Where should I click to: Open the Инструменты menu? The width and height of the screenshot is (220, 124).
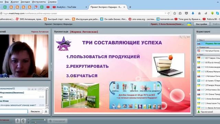[39, 2]
